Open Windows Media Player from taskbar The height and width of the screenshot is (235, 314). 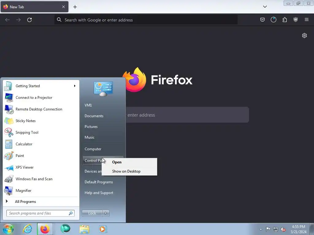tap(103, 229)
